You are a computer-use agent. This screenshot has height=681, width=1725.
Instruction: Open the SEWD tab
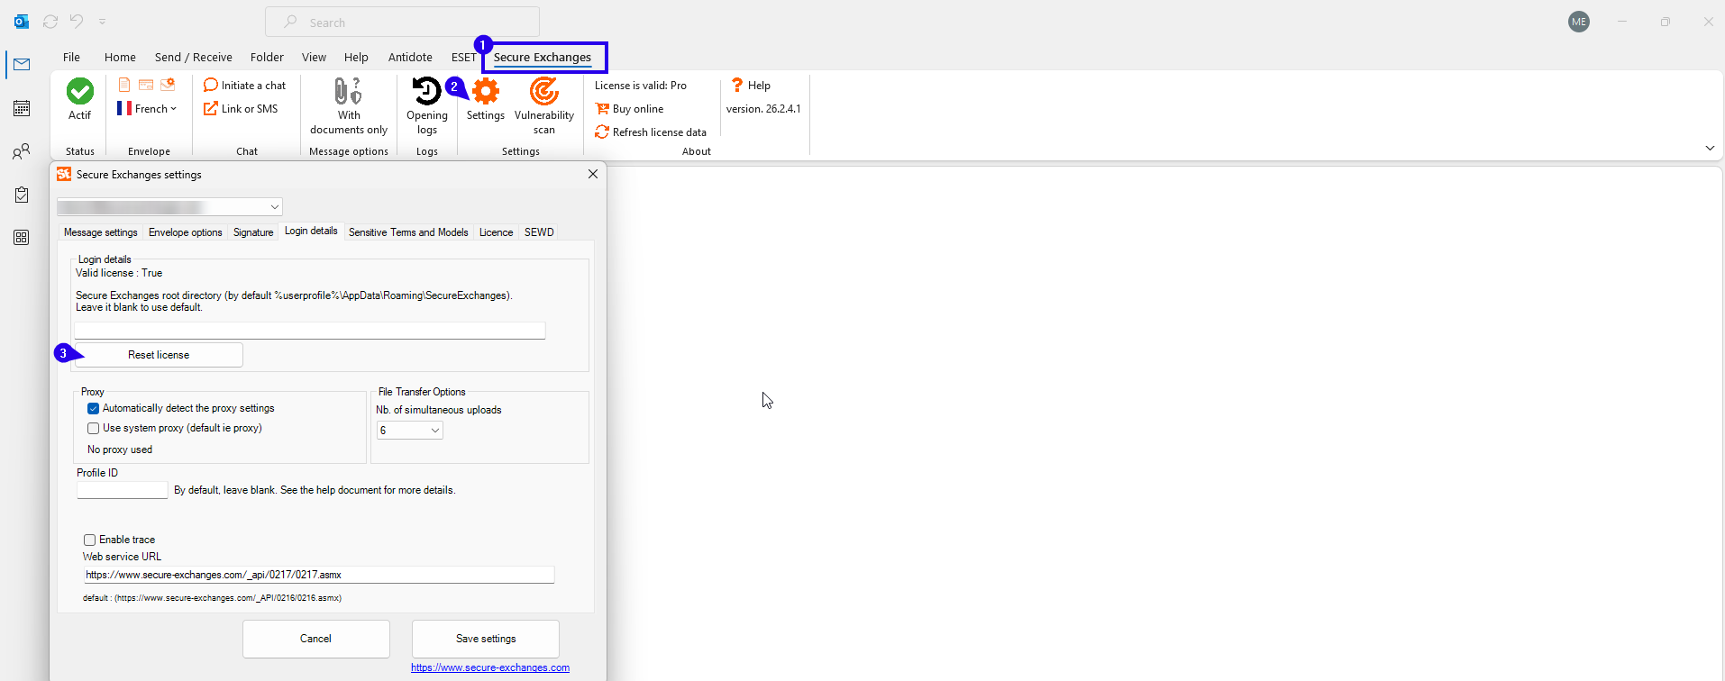[539, 232]
